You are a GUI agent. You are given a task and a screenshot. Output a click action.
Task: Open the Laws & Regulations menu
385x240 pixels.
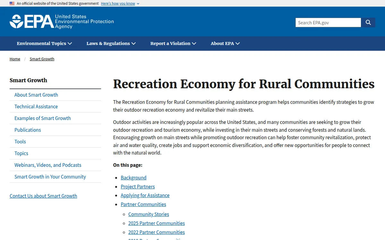[x=111, y=44]
